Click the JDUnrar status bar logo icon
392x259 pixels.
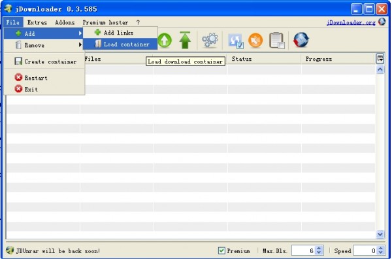(10, 250)
